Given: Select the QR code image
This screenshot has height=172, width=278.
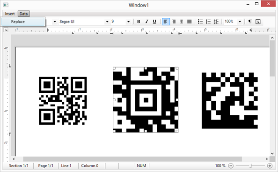Looking at the screenshot, I should 63,101.
